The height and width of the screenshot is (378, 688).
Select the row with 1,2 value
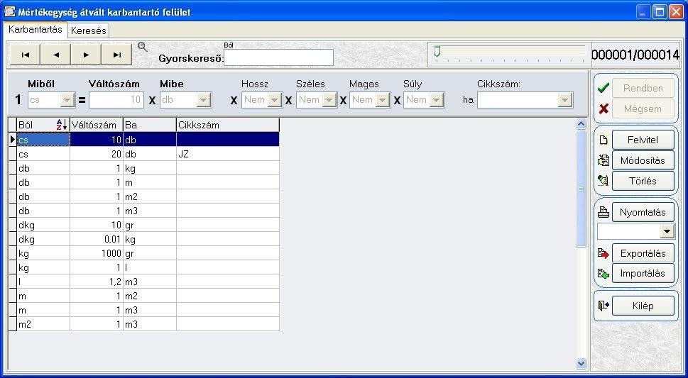(144, 282)
